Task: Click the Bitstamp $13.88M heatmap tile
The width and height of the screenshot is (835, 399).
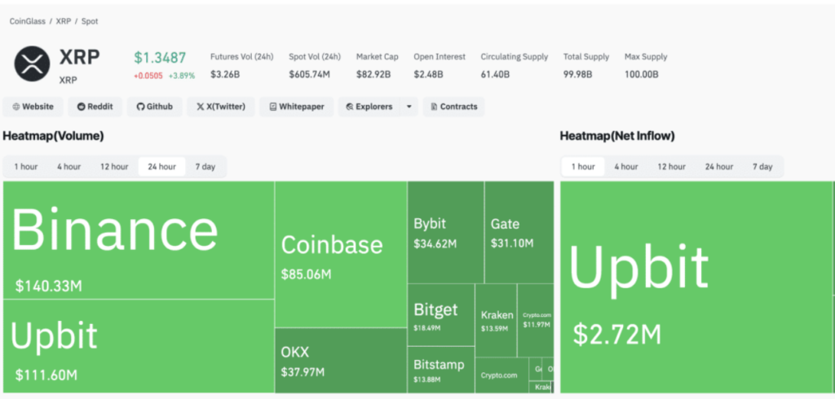Action: point(441,370)
